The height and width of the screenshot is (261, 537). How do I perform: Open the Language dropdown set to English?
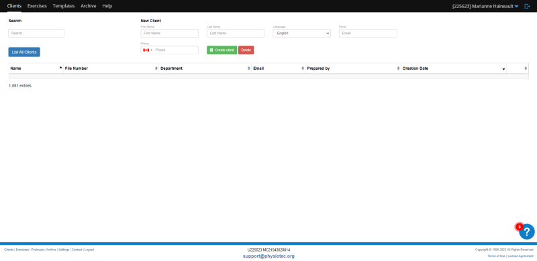pos(301,34)
